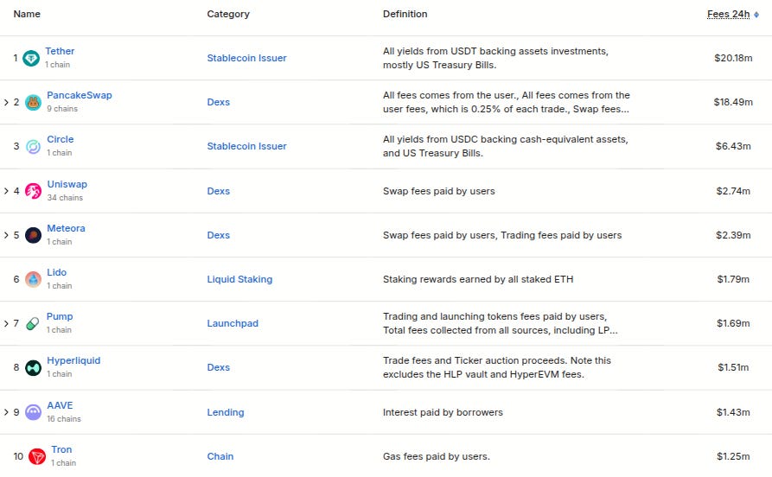Expand the AAVE row chevron

(6, 412)
